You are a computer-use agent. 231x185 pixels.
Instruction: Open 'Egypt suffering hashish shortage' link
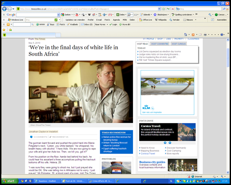click(115, 150)
